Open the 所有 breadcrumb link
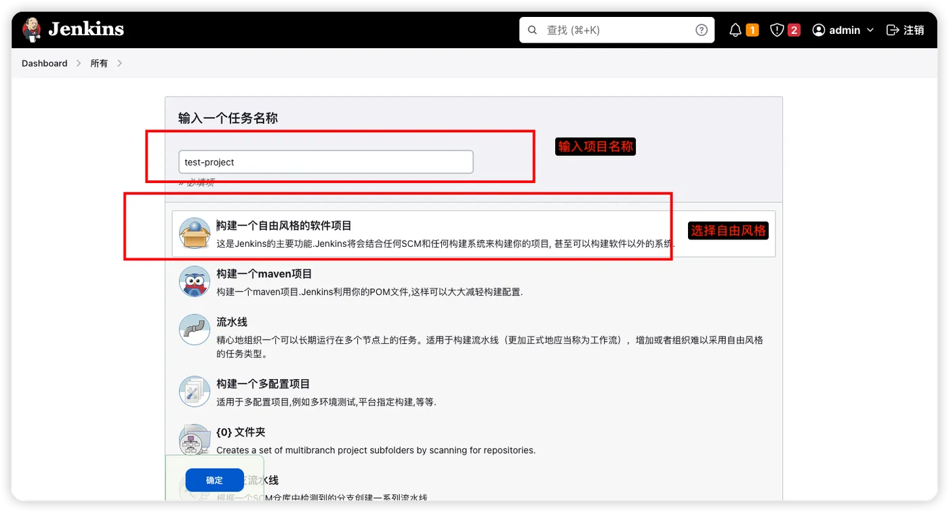This screenshot has height=512, width=949. 99,63
